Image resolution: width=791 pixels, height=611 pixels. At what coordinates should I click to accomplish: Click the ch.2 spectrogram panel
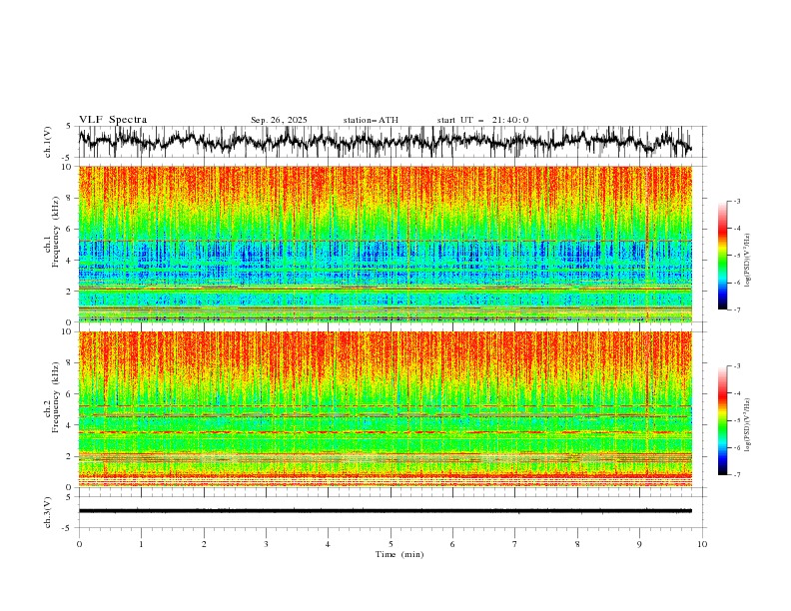coord(386,409)
